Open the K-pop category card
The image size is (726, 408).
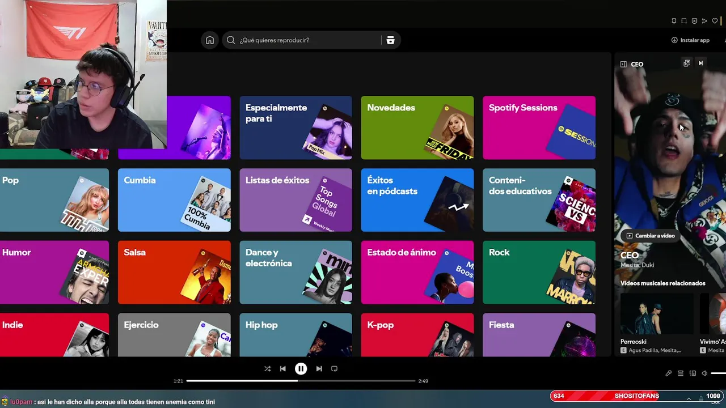[417, 335]
